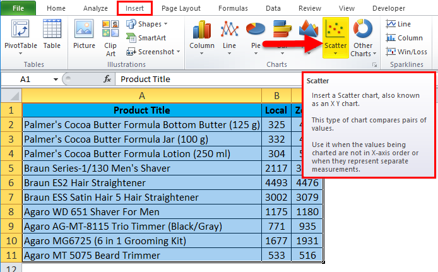Select the Local header cell
Viewport: 438px width, 272px height.
click(276, 110)
